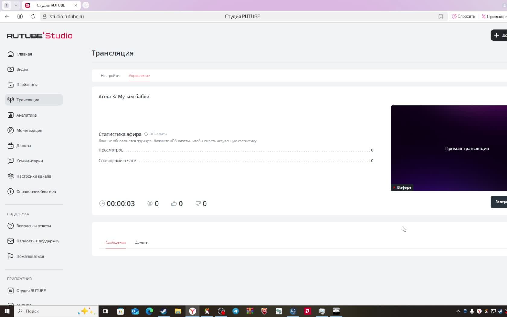Reload the page with refresh icon
The height and width of the screenshot is (317, 507).
point(33,16)
